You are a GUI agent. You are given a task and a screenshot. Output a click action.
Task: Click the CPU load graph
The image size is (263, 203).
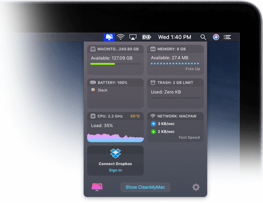(116, 138)
